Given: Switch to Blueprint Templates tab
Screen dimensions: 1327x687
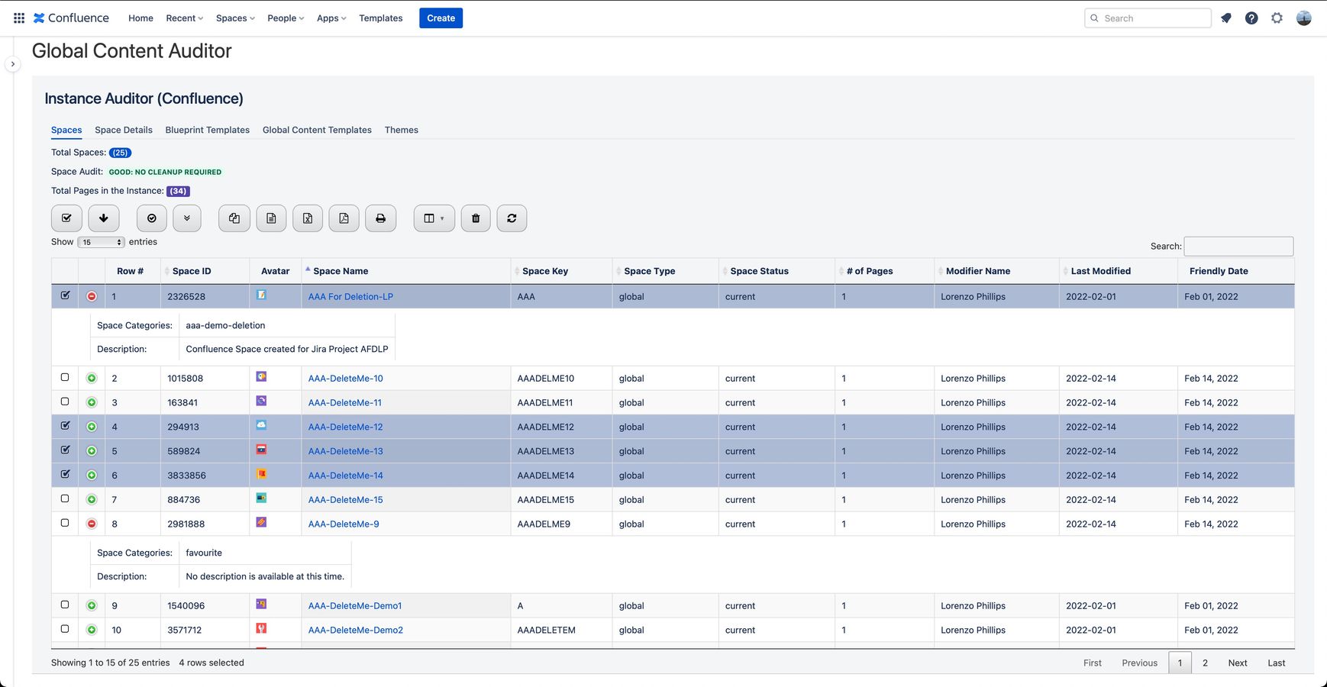Looking at the screenshot, I should 208,130.
